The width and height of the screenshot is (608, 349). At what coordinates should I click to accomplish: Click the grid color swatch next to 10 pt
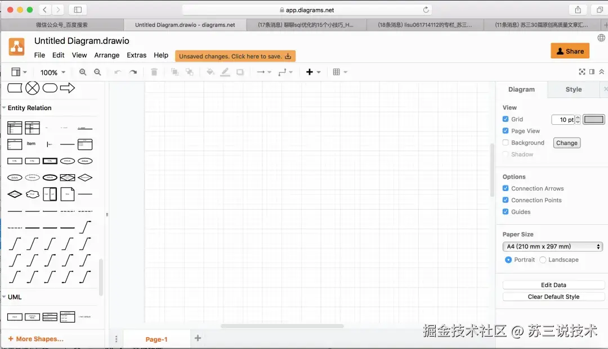tap(593, 119)
